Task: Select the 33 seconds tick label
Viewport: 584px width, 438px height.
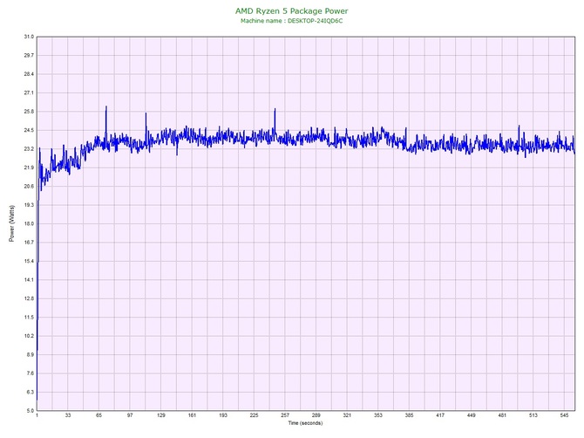Action: tap(68, 415)
